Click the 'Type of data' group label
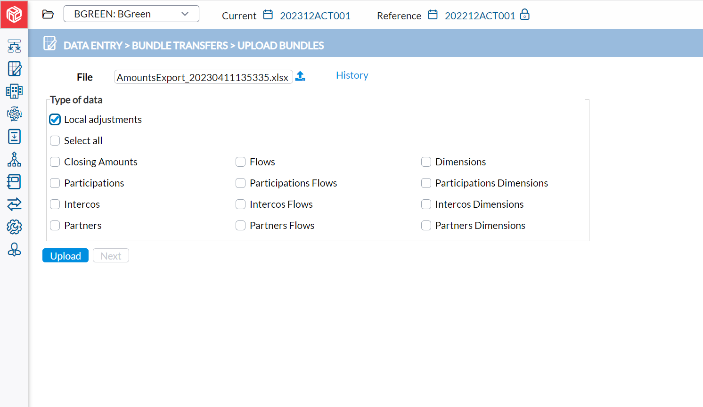Viewport: 703px width, 407px height. pos(76,100)
